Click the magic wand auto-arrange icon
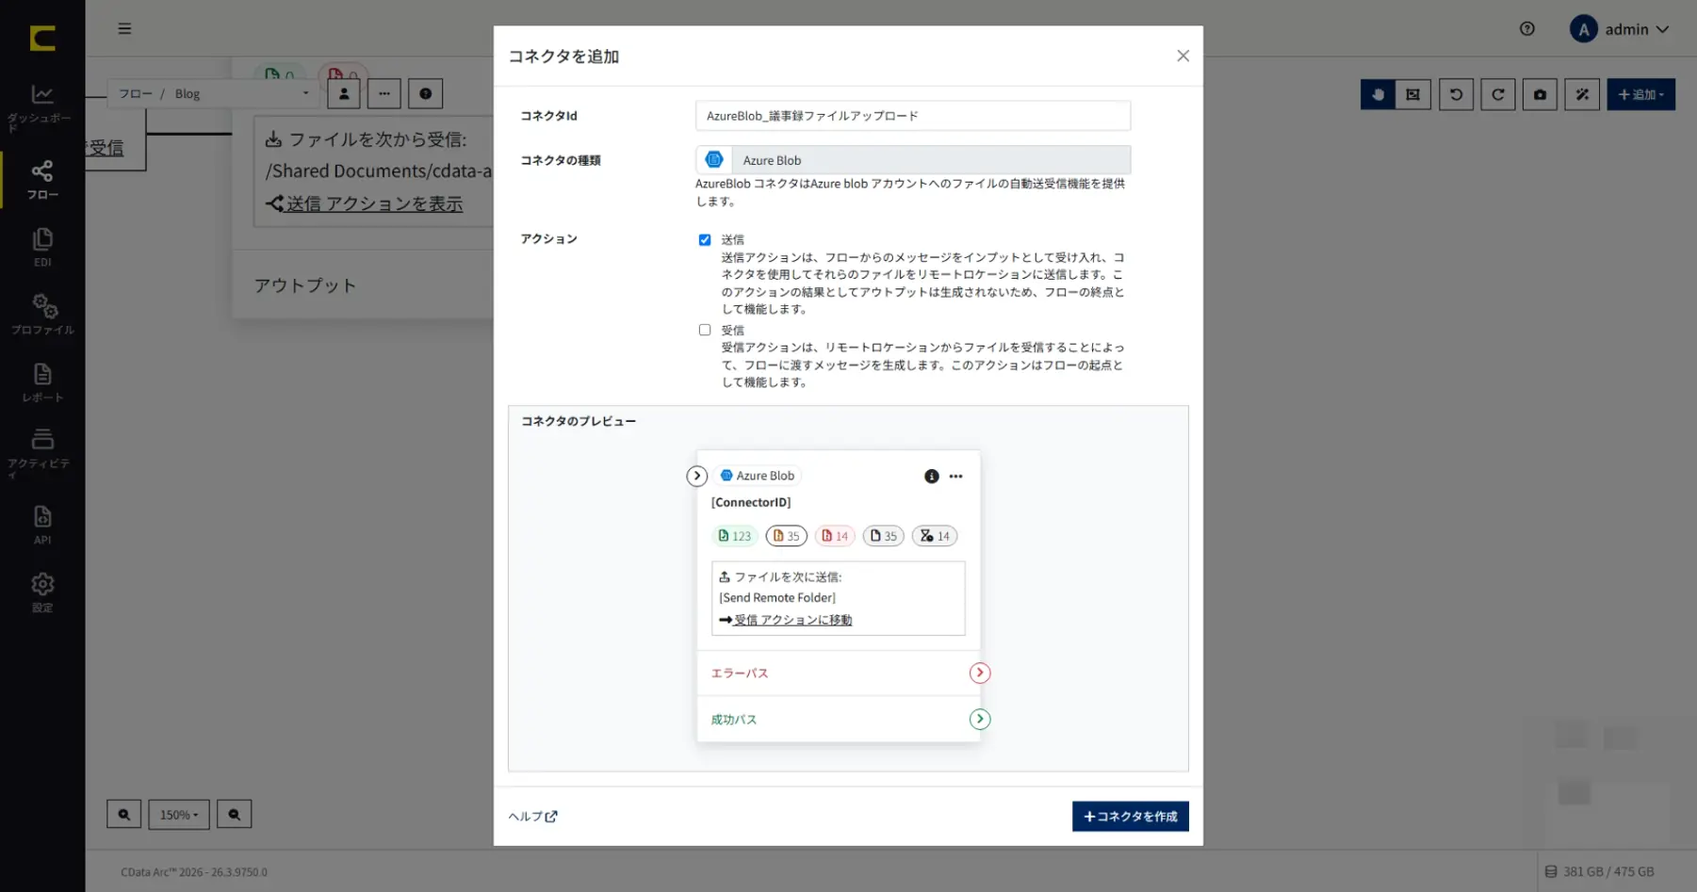1697x892 pixels. point(1582,94)
